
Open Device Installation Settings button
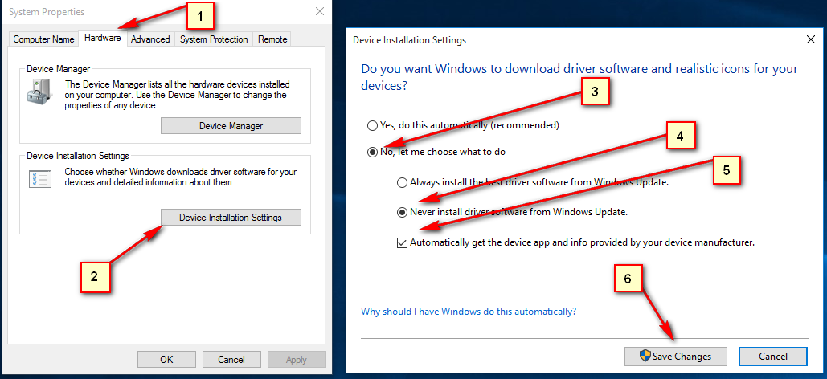point(231,217)
